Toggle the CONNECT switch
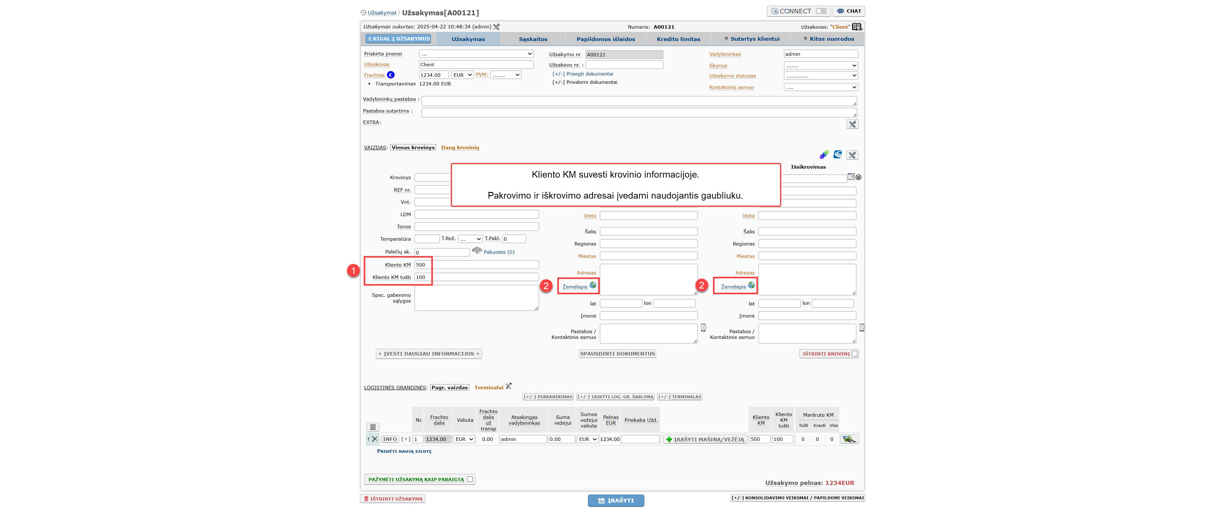 821,11
